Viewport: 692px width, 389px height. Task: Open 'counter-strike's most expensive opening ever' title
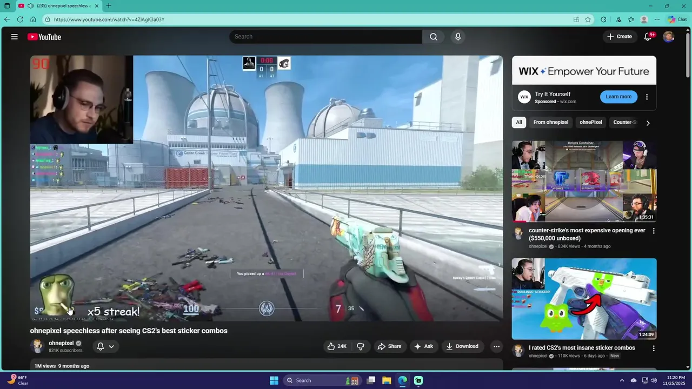click(587, 234)
